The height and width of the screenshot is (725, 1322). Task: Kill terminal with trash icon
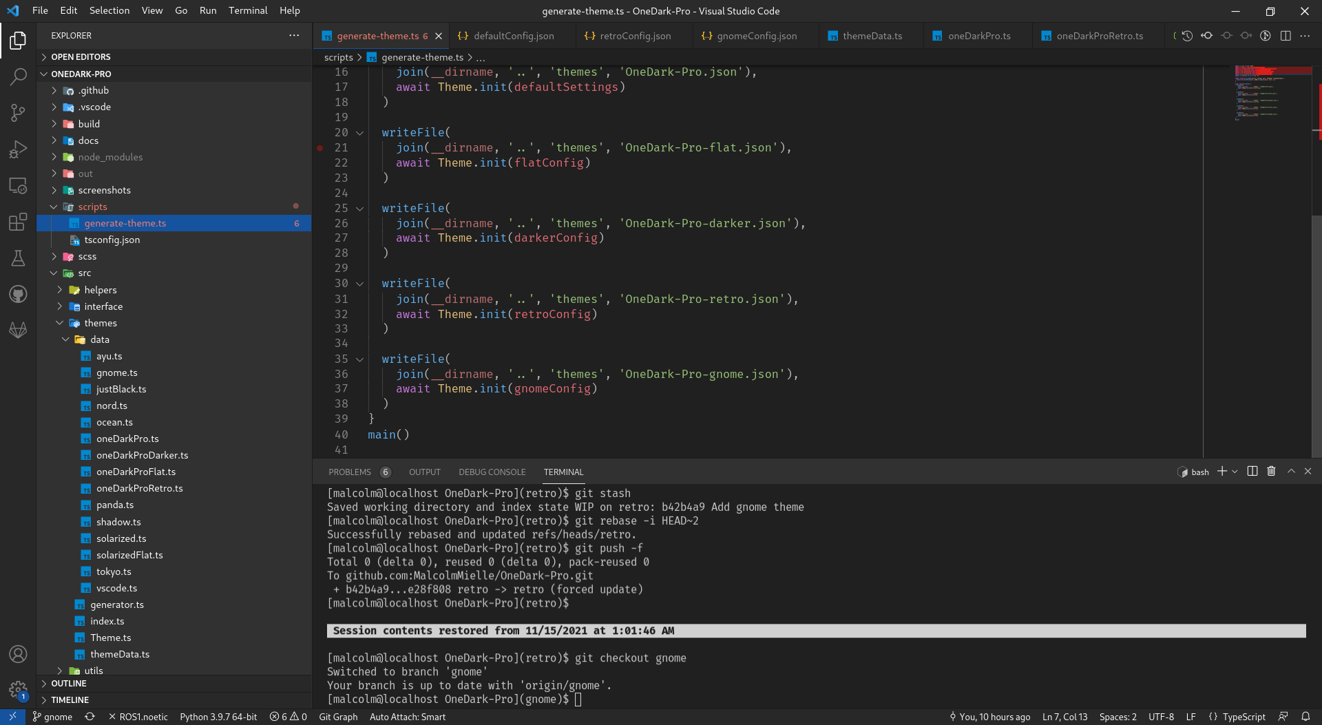point(1271,472)
